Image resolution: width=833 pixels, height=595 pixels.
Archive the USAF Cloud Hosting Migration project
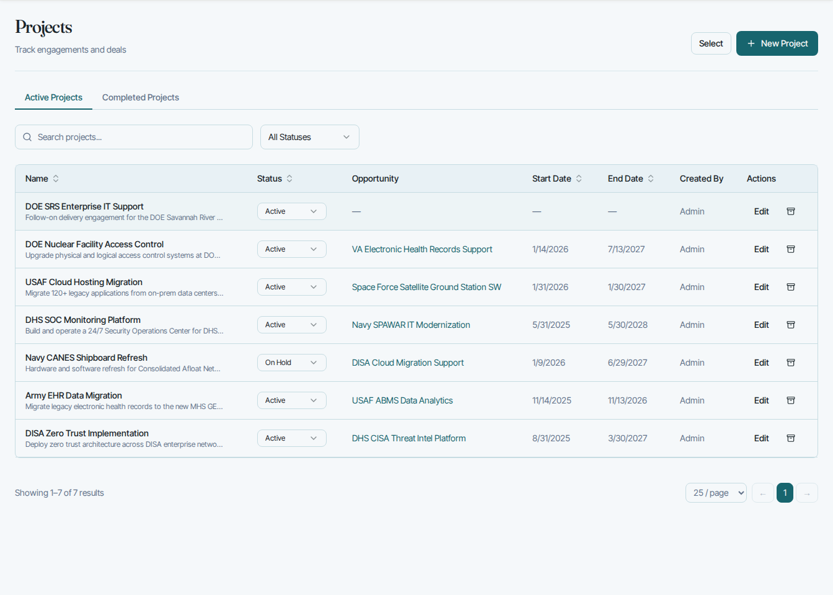pyautogui.click(x=791, y=287)
